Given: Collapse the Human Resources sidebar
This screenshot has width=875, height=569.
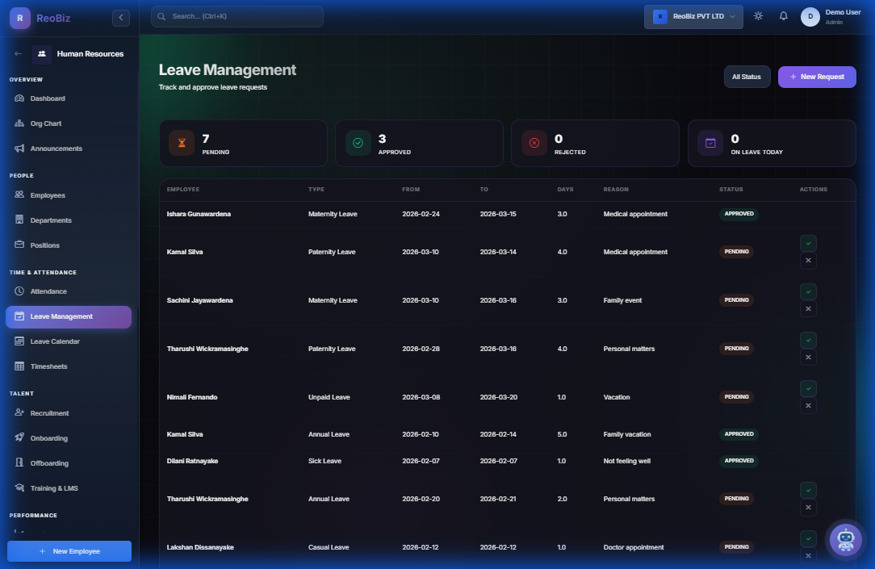Looking at the screenshot, I should 121,17.
